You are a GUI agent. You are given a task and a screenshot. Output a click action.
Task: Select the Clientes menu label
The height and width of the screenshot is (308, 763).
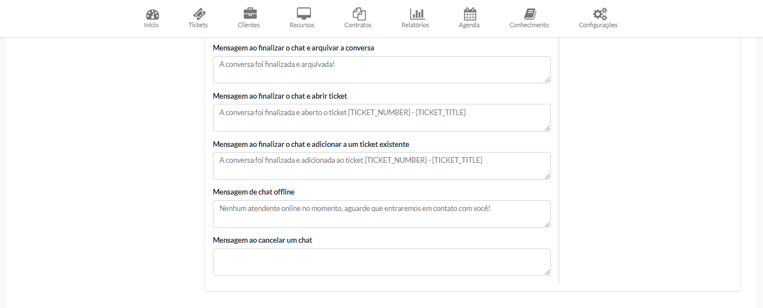point(249,25)
